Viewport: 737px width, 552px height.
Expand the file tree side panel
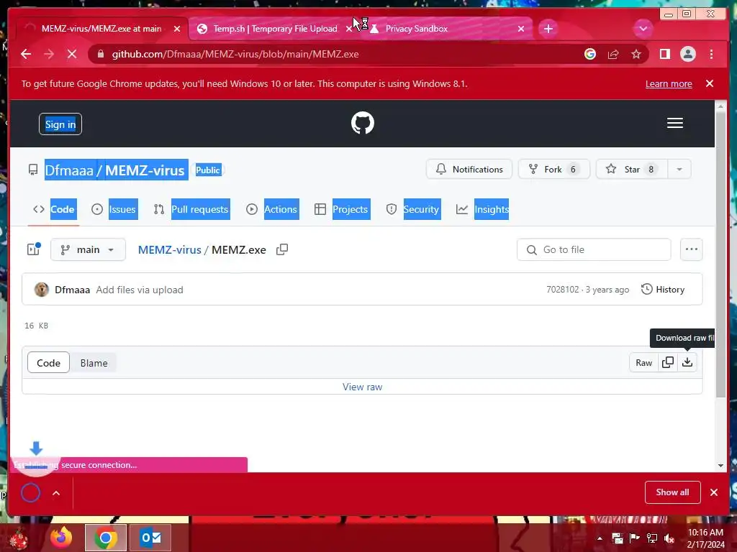coord(34,249)
